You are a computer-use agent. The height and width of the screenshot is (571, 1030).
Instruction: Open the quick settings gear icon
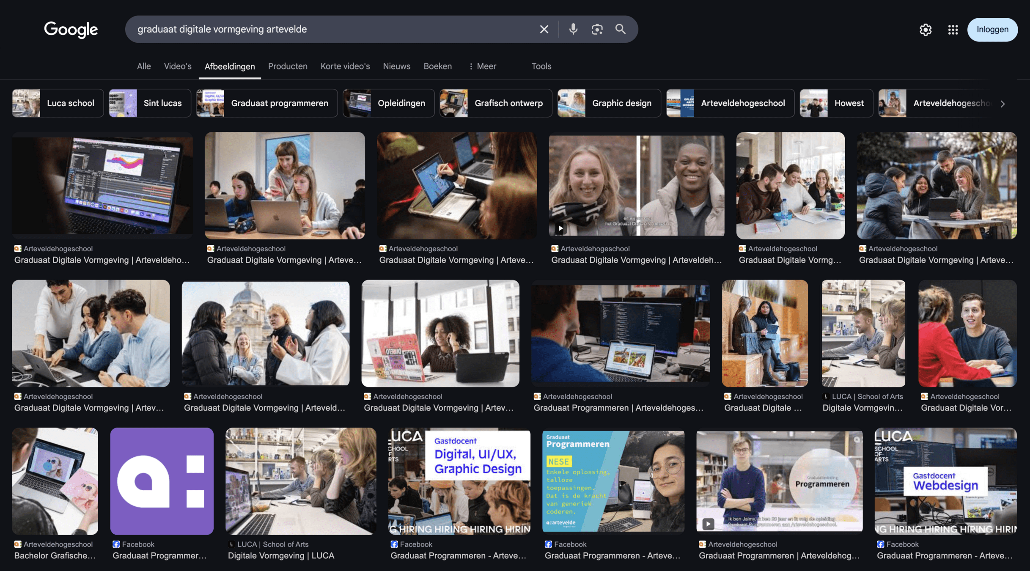click(925, 30)
